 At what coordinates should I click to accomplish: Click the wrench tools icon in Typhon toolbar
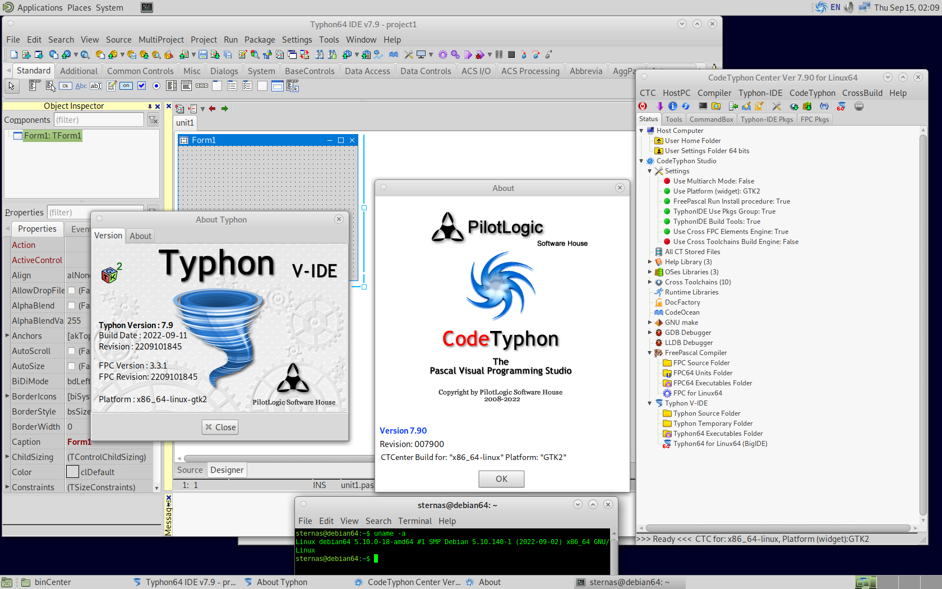pyautogui.click(x=408, y=54)
